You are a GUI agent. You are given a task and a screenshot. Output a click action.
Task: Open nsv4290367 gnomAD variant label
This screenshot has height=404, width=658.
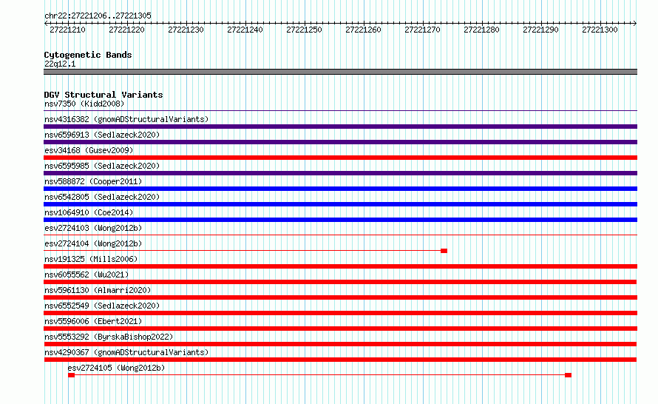coord(126,352)
